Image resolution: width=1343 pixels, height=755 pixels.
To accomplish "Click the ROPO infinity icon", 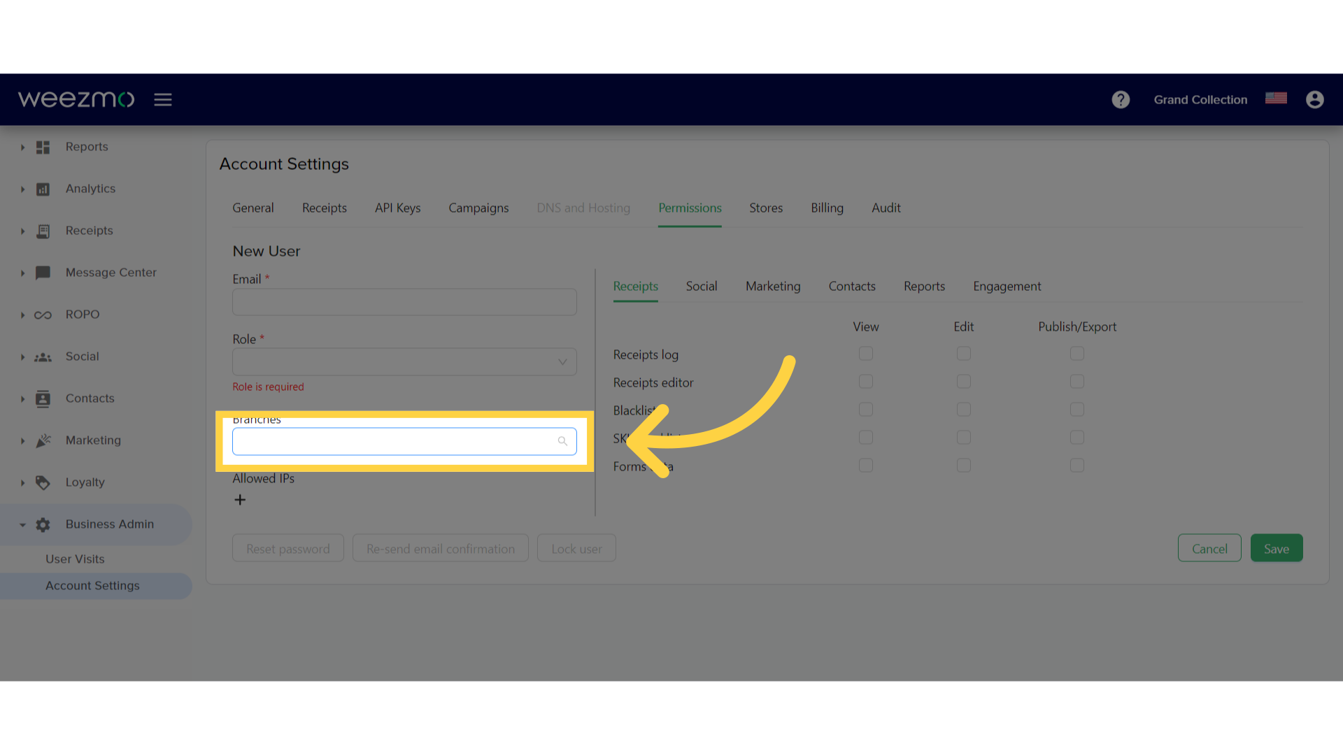I will [43, 315].
